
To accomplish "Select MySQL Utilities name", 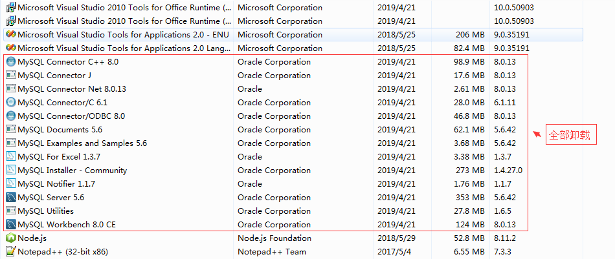I will [45, 211].
